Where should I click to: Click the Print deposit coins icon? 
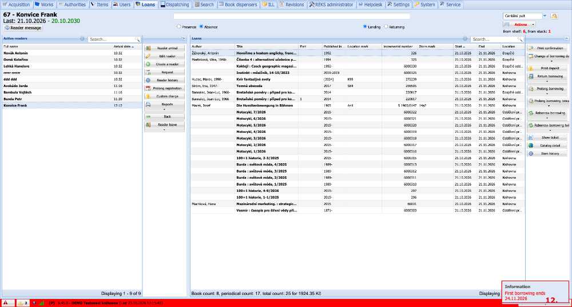click(531, 68)
